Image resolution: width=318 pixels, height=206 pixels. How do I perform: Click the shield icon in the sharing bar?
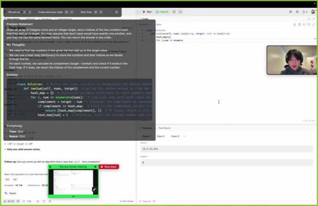[95, 167]
